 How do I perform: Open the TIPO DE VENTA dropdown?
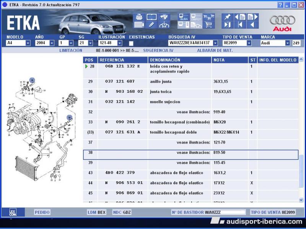click(x=249, y=43)
